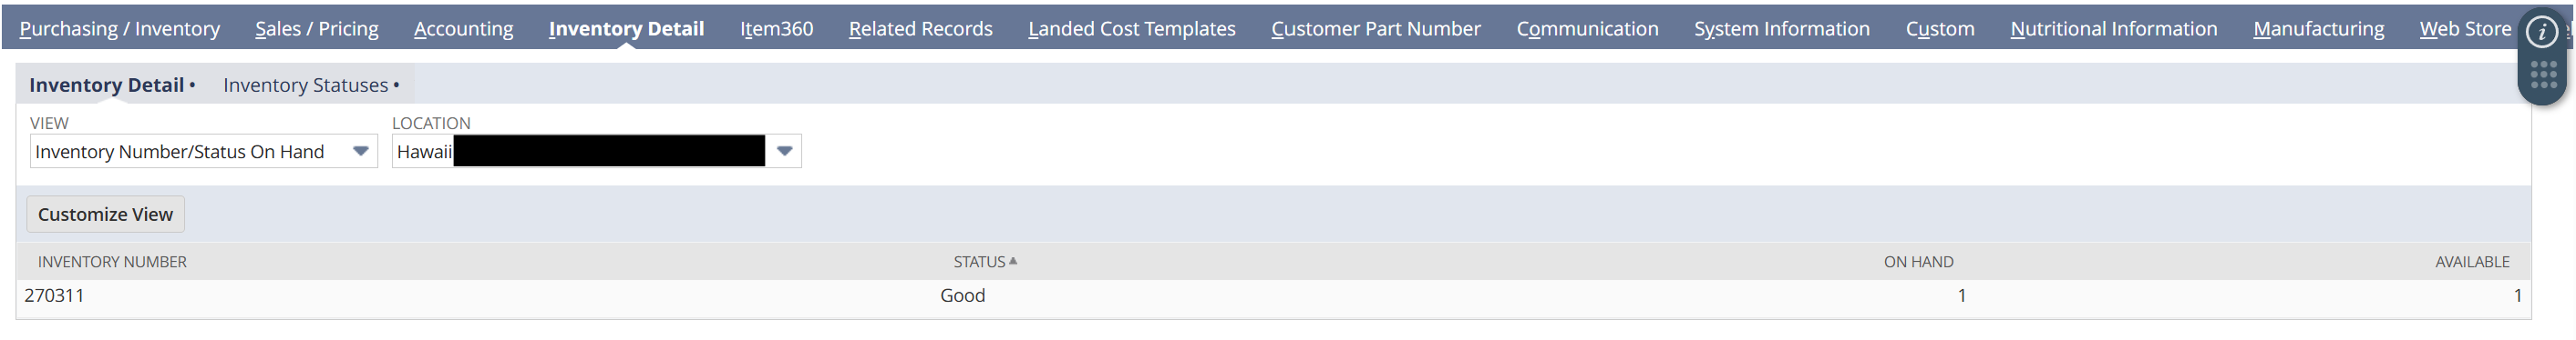
Task: View the Nutritional Information tab
Action: 2114,29
